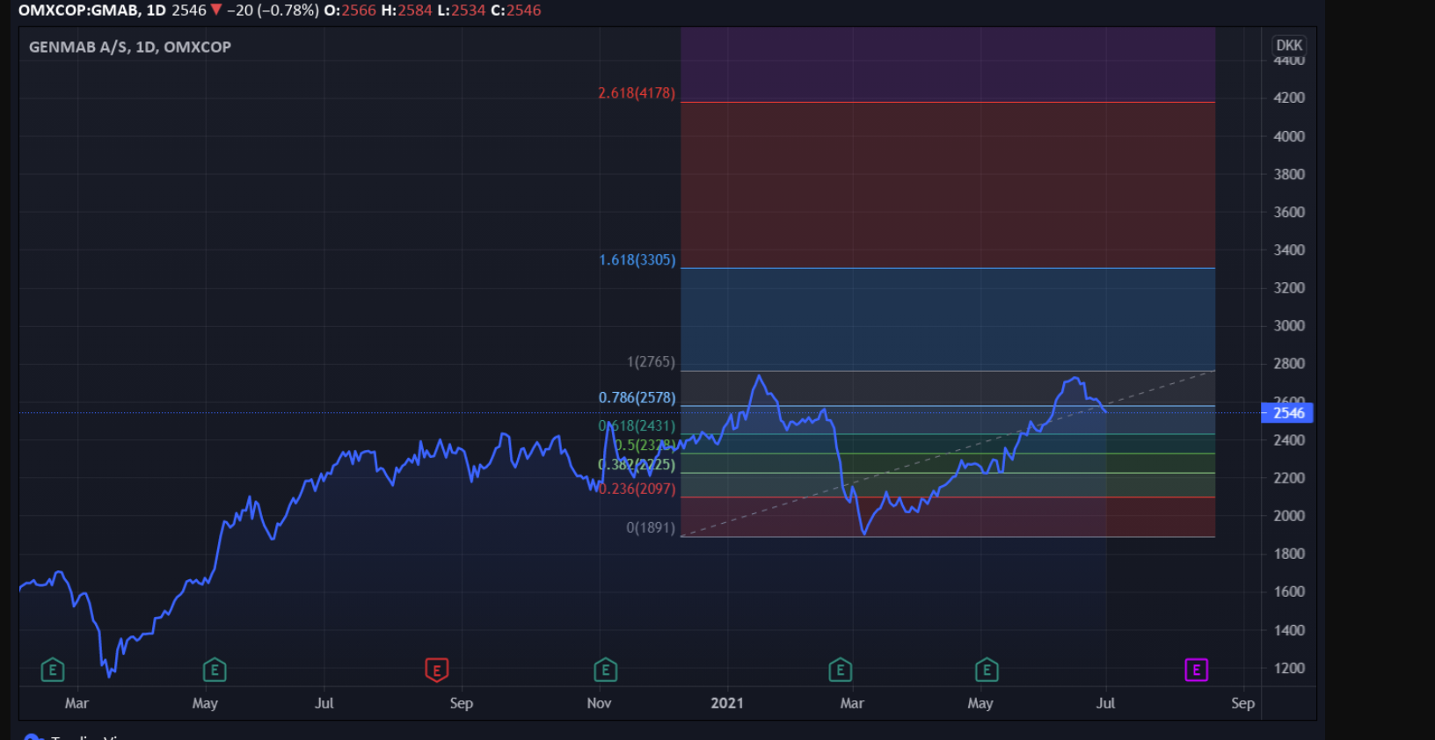1435x740 pixels.
Task: Open the DKK currency selector
Action: tap(1289, 46)
